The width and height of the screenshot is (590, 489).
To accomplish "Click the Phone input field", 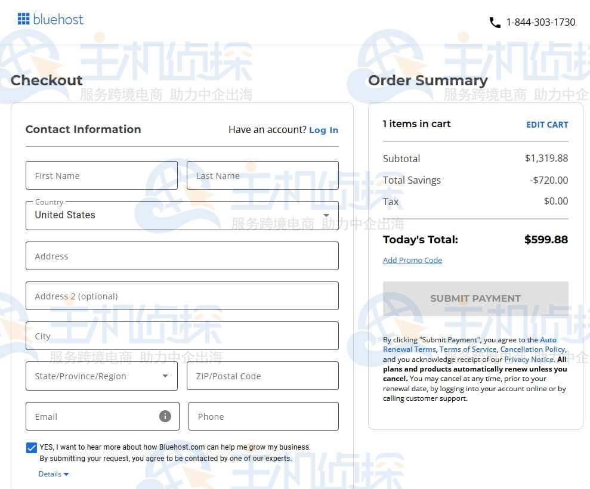I will click(x=263, y=417).
